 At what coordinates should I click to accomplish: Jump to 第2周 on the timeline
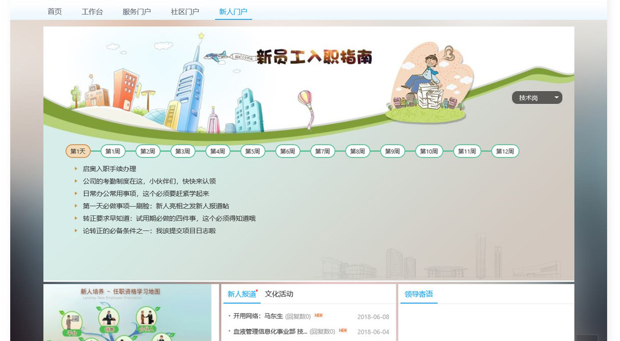(148, 151)
